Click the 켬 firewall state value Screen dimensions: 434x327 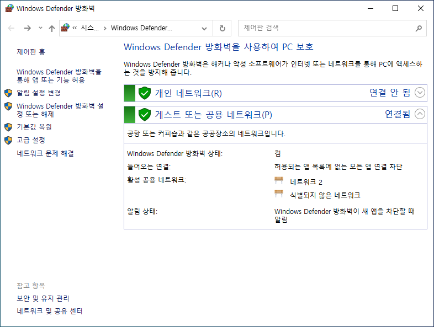(278, 153)
